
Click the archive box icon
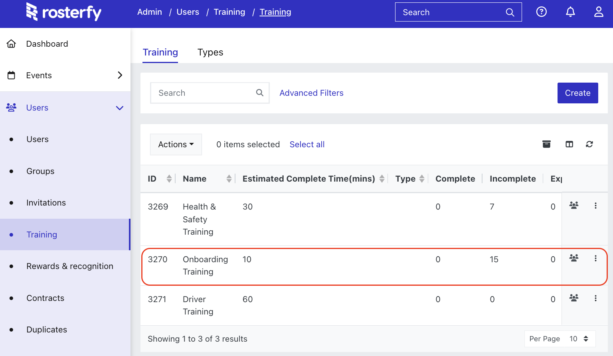[547, 144]
